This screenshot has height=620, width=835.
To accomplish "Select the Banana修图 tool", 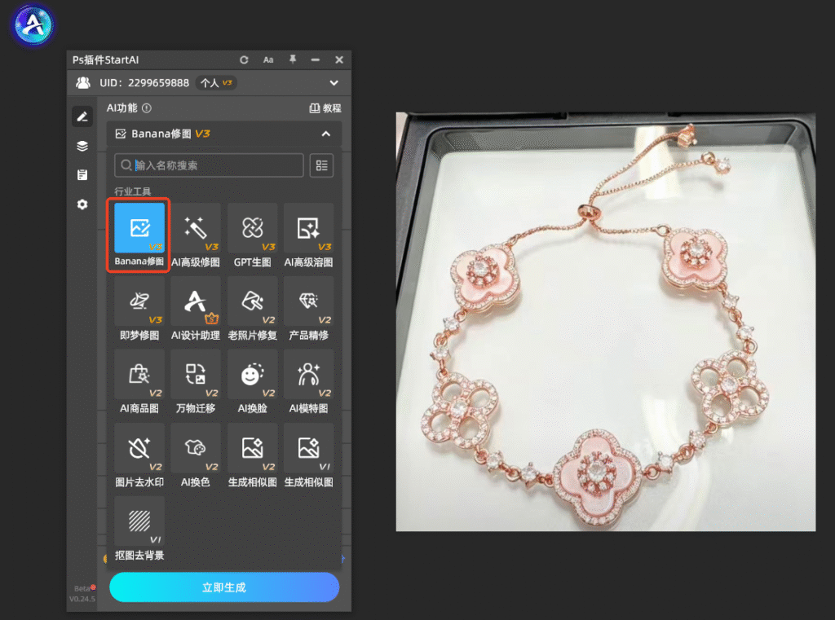I will [x=139, y=235].
